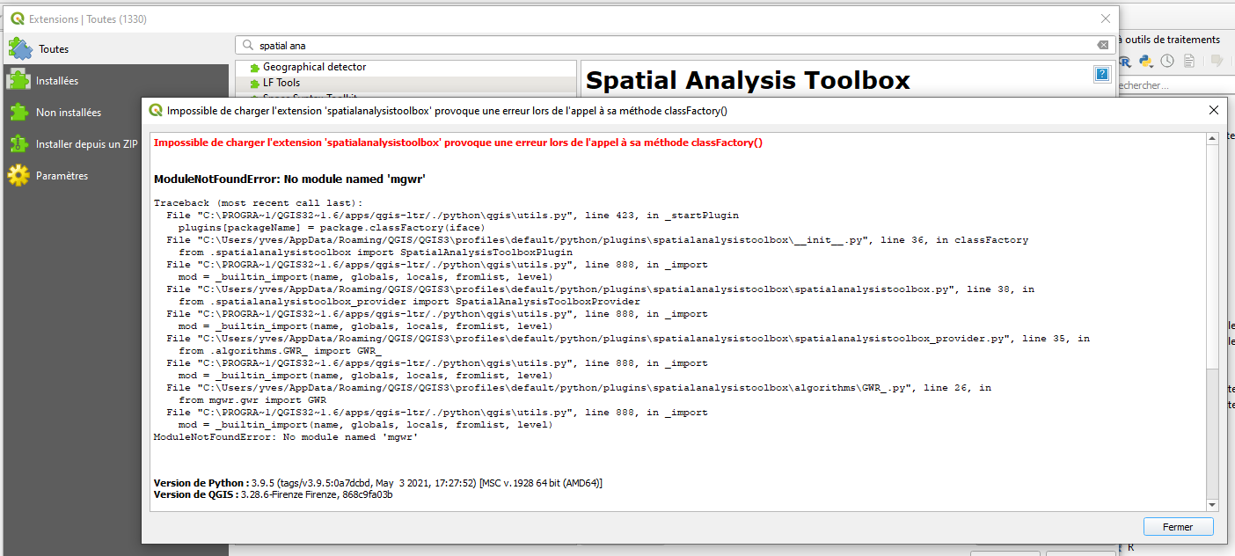
Task: Click the Toutes puzzle-piece icon
Action: pyautogui.click(x=20, y=48)
